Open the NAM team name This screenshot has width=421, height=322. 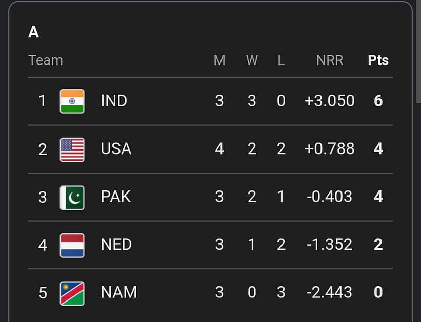119,293
